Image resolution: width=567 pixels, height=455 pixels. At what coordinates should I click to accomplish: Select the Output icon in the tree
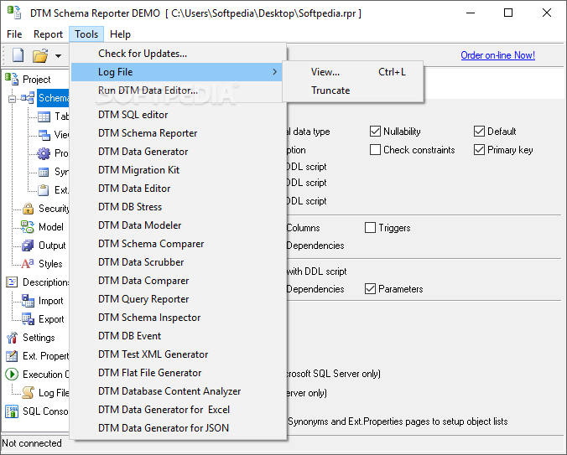pos(28,246)
